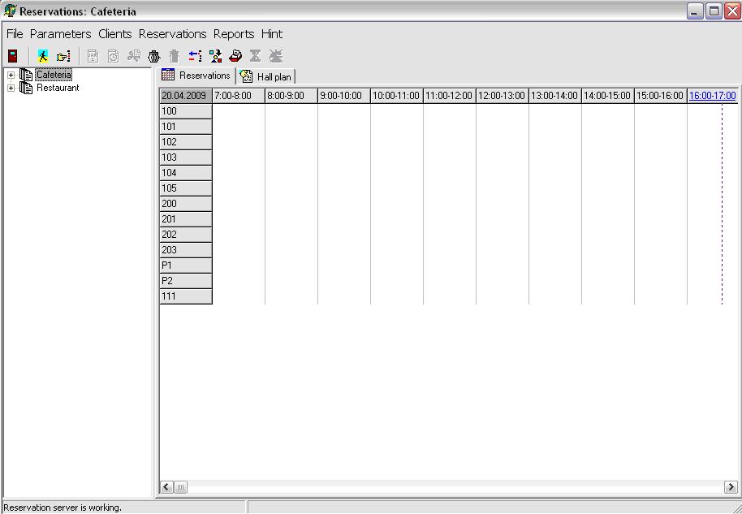The width and height of the screenshot is (742, 514).
Task: Click the 20.04.2009 date header cell
Action: [186, 96]
